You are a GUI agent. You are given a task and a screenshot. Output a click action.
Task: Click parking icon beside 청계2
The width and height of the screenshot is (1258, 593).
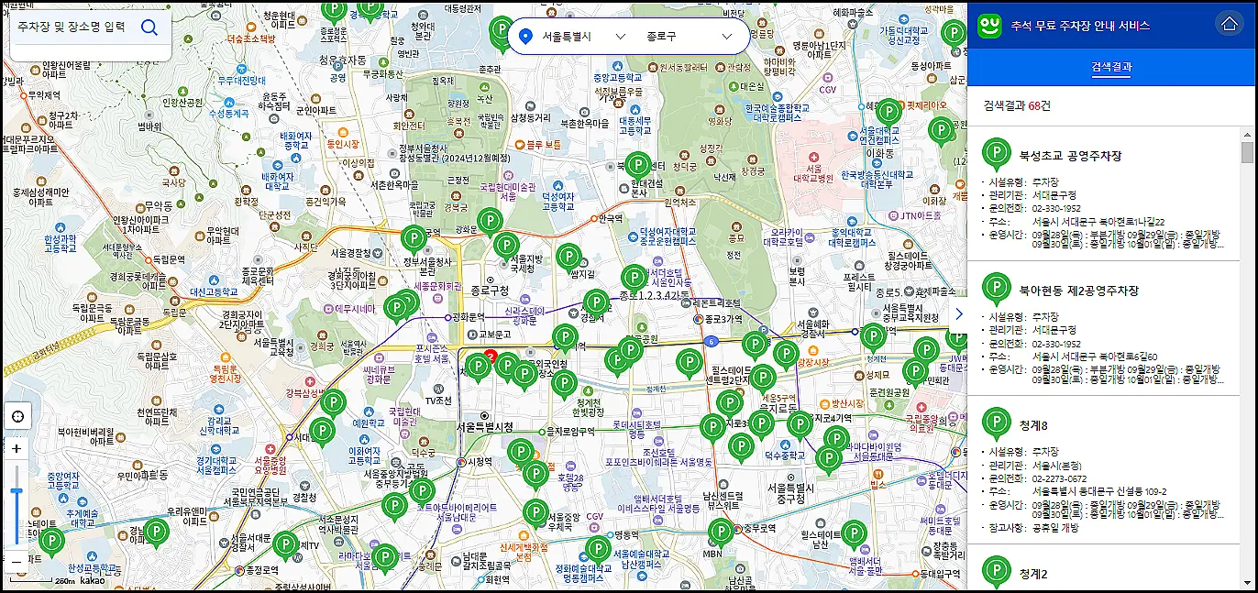[996, 571]
